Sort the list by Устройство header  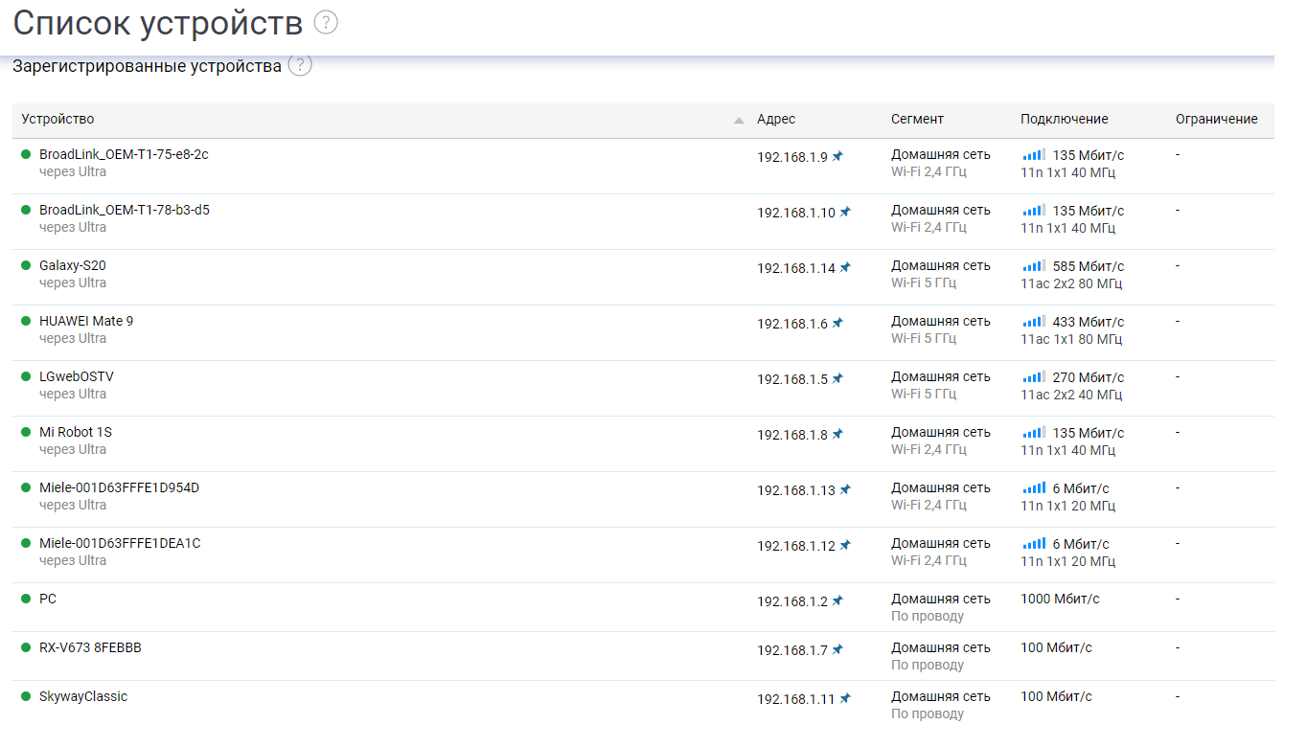58,119
